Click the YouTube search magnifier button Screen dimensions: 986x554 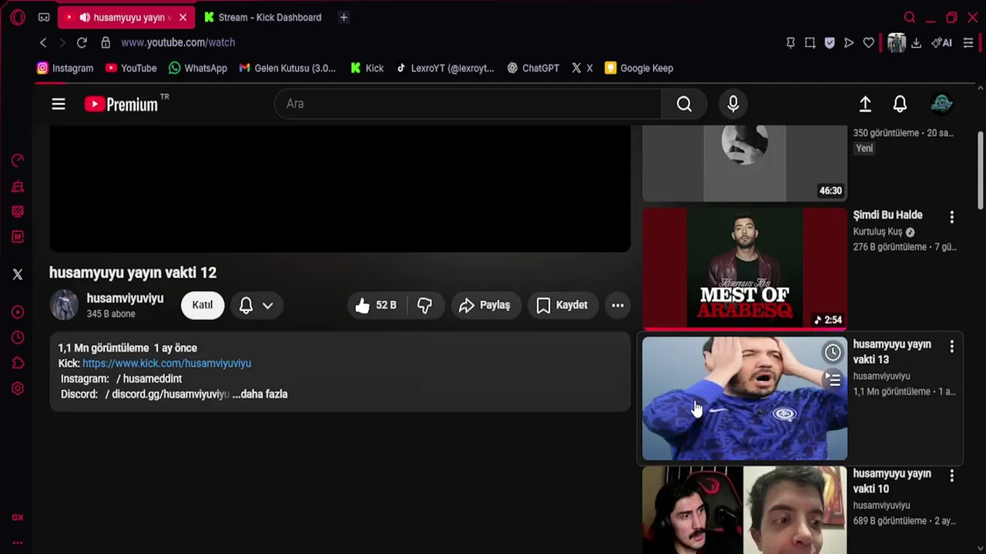tap(684, 104)
